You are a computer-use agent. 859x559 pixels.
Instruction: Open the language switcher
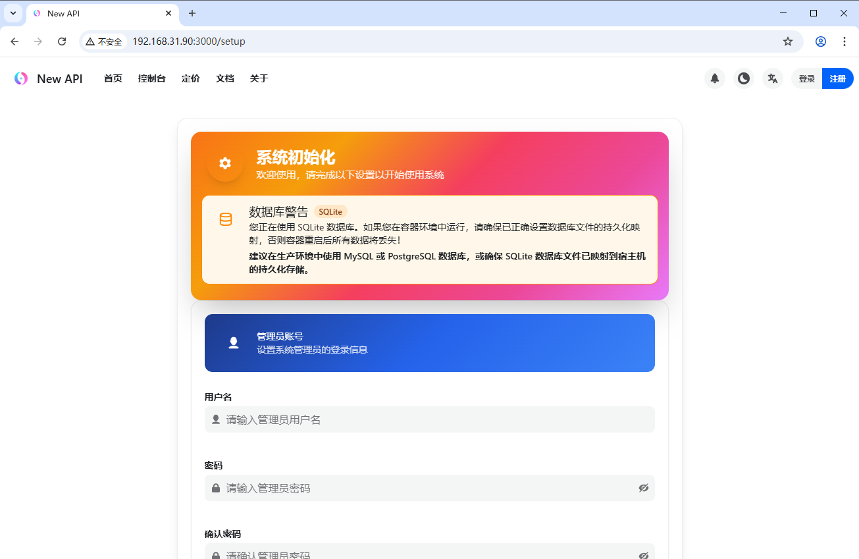pos(772,78)
